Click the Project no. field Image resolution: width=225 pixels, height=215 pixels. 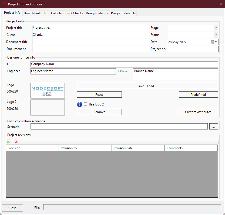point(193,49)
